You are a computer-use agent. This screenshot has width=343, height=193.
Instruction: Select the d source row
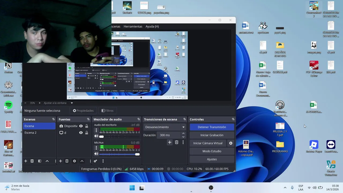(74, 133)
